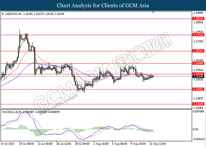Click the current price tag 1.25194
The width and height of the screenshot is (206, 147).
pos(198,77)
